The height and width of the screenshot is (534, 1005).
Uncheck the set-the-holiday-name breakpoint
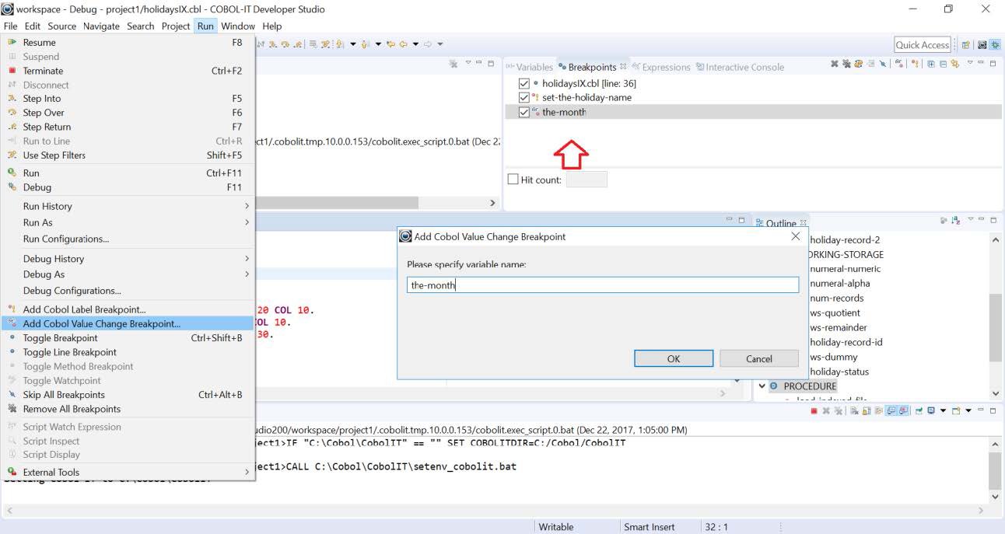523,96
